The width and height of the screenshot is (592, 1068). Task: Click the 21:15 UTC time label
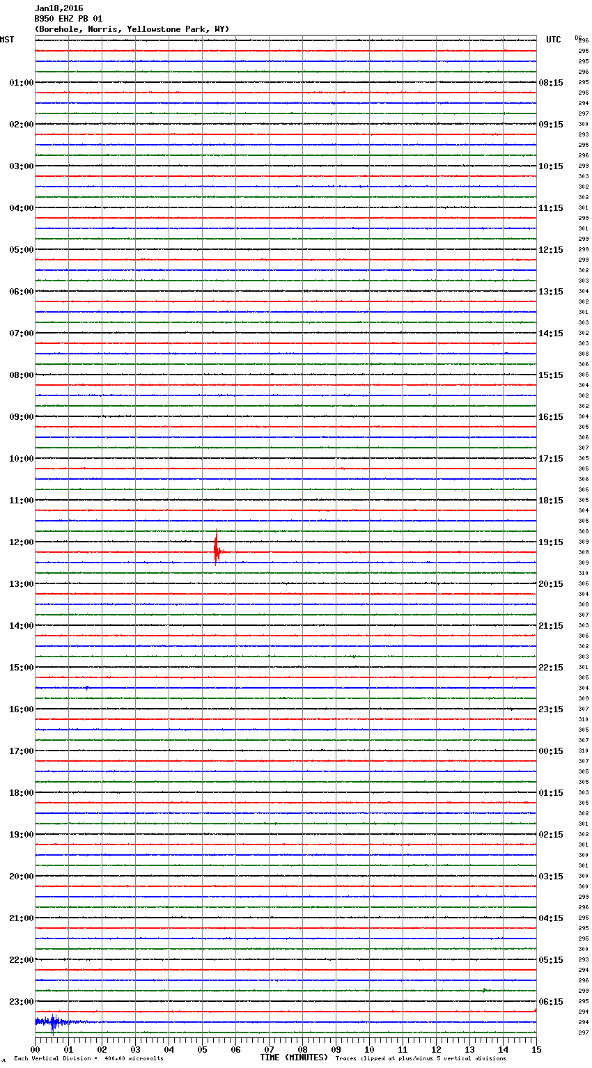(551, 626)
